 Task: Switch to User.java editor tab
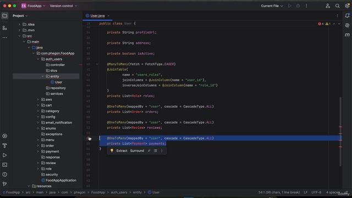(x=97, y=16)
